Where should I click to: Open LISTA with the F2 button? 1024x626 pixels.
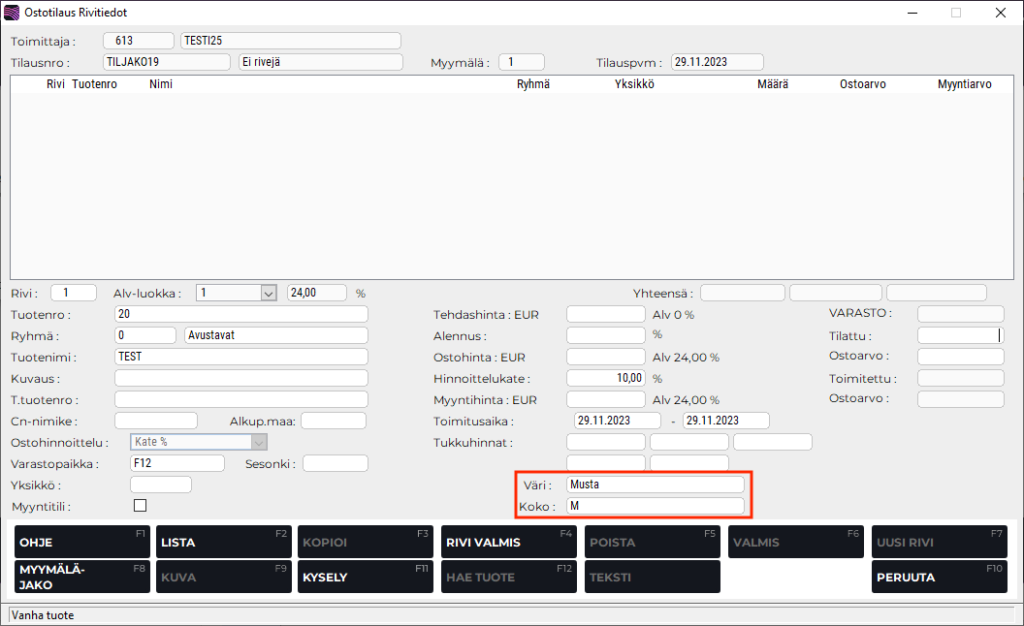pos(224,543)
